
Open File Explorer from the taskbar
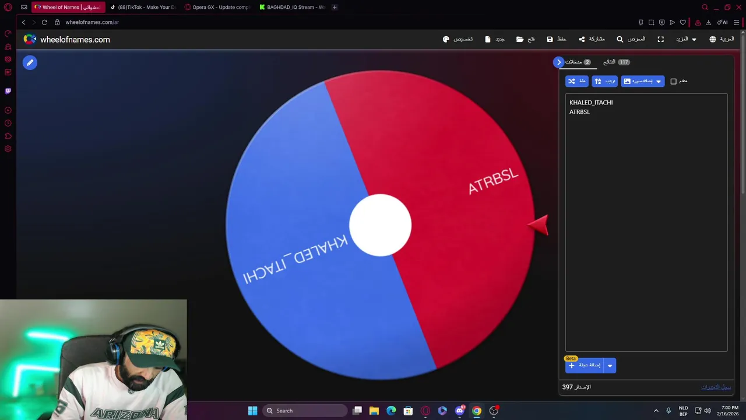pyautogui.click(x=374, y=411)
